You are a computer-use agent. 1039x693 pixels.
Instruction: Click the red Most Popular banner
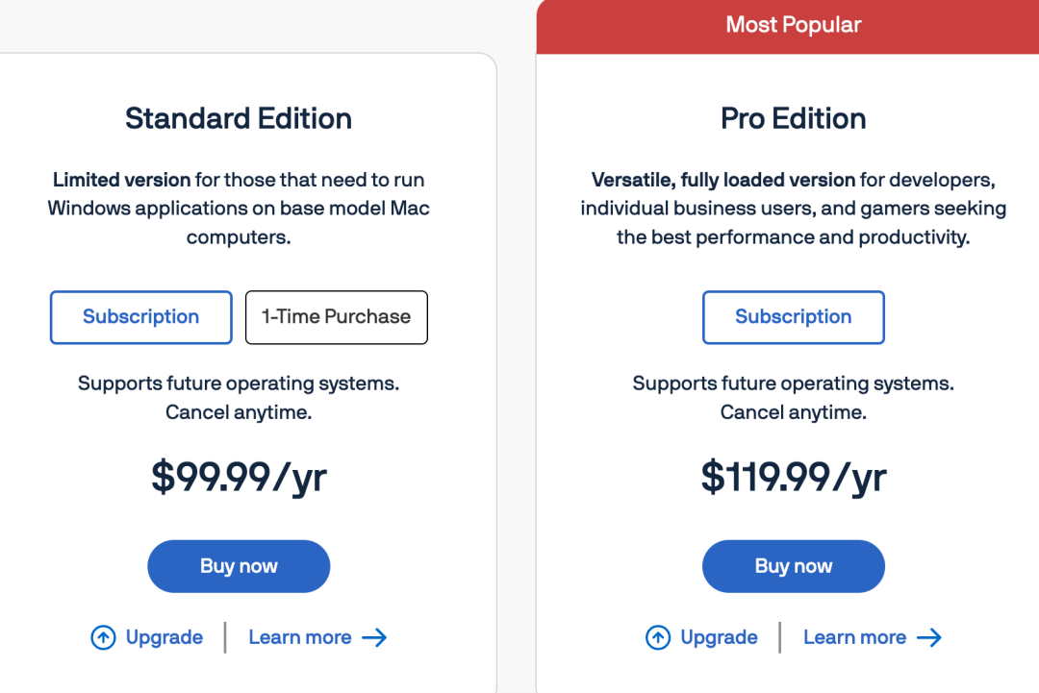(793, 25)
